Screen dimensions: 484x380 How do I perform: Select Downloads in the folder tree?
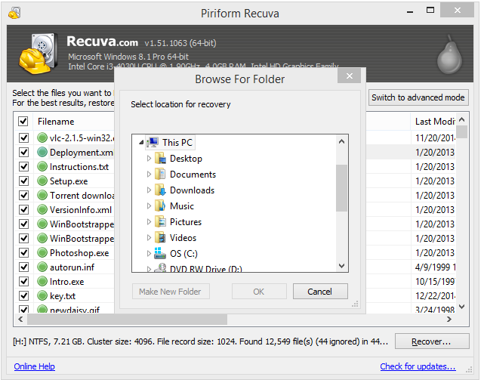(192, 190)
